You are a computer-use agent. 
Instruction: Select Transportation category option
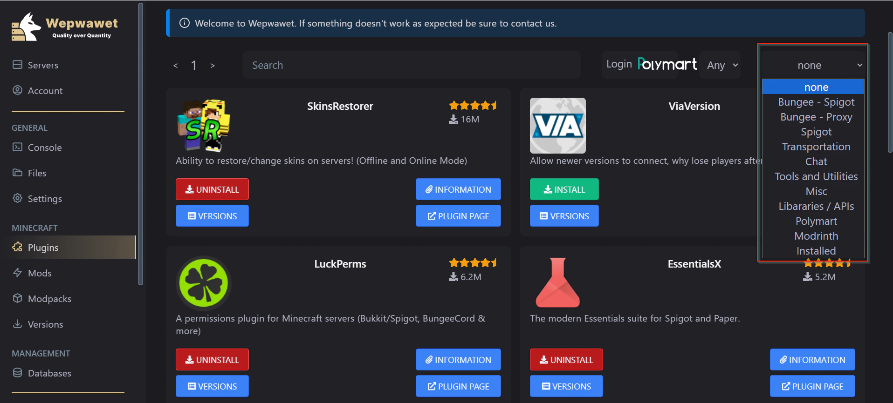(x=813, y=147)
